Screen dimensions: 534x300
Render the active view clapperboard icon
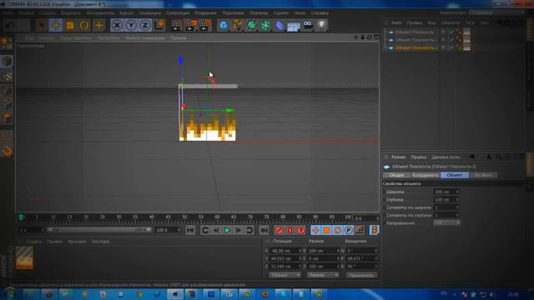click(176, 25)
